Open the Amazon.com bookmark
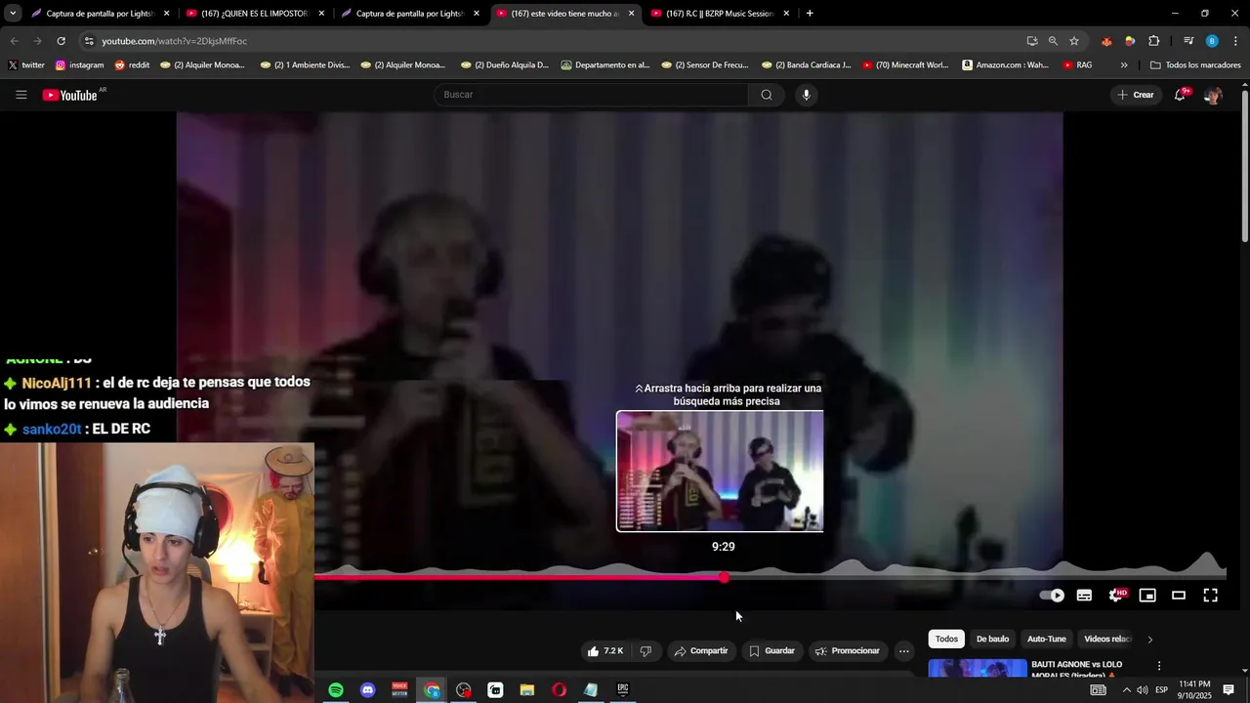 pos(1005,65)
